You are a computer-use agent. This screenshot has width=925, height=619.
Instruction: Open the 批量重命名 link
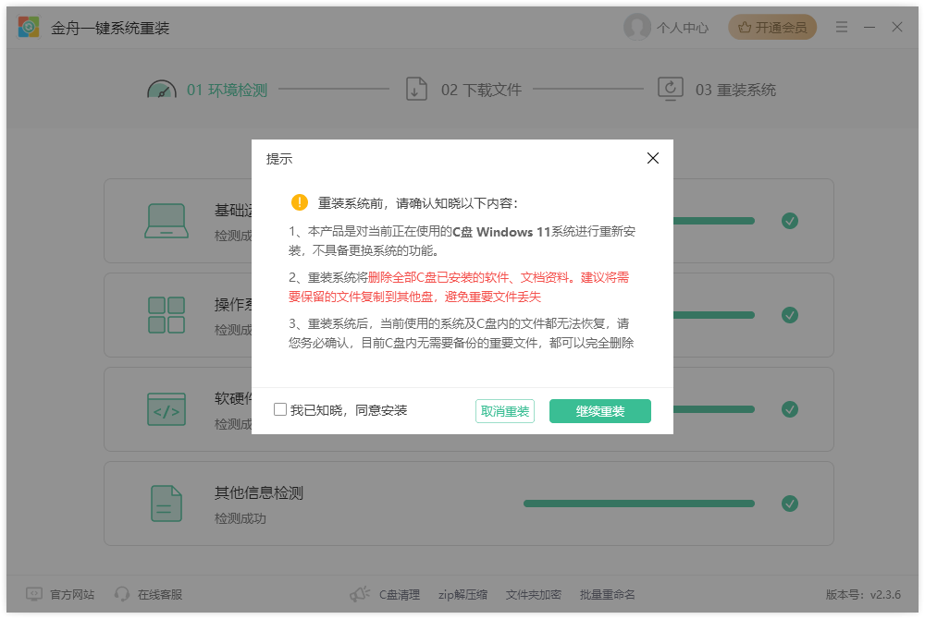(x=607, y=595)
